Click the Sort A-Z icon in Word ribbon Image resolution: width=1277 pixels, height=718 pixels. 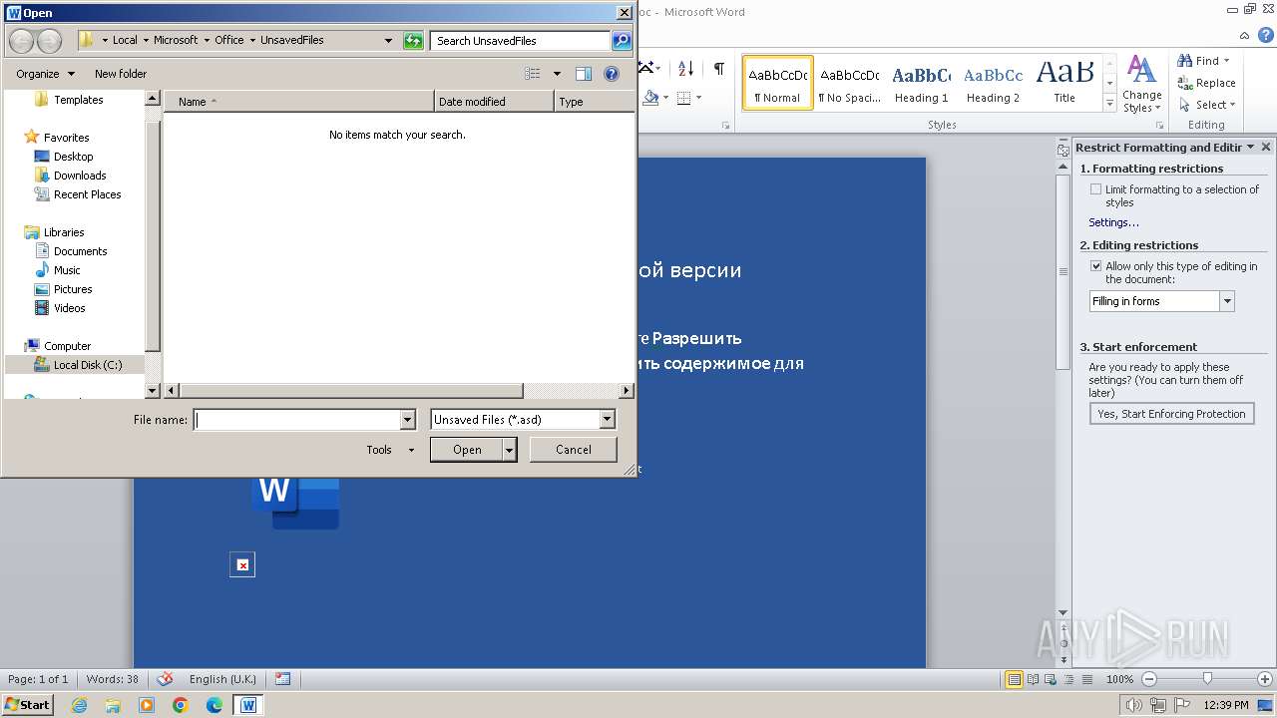click(685, 69)
